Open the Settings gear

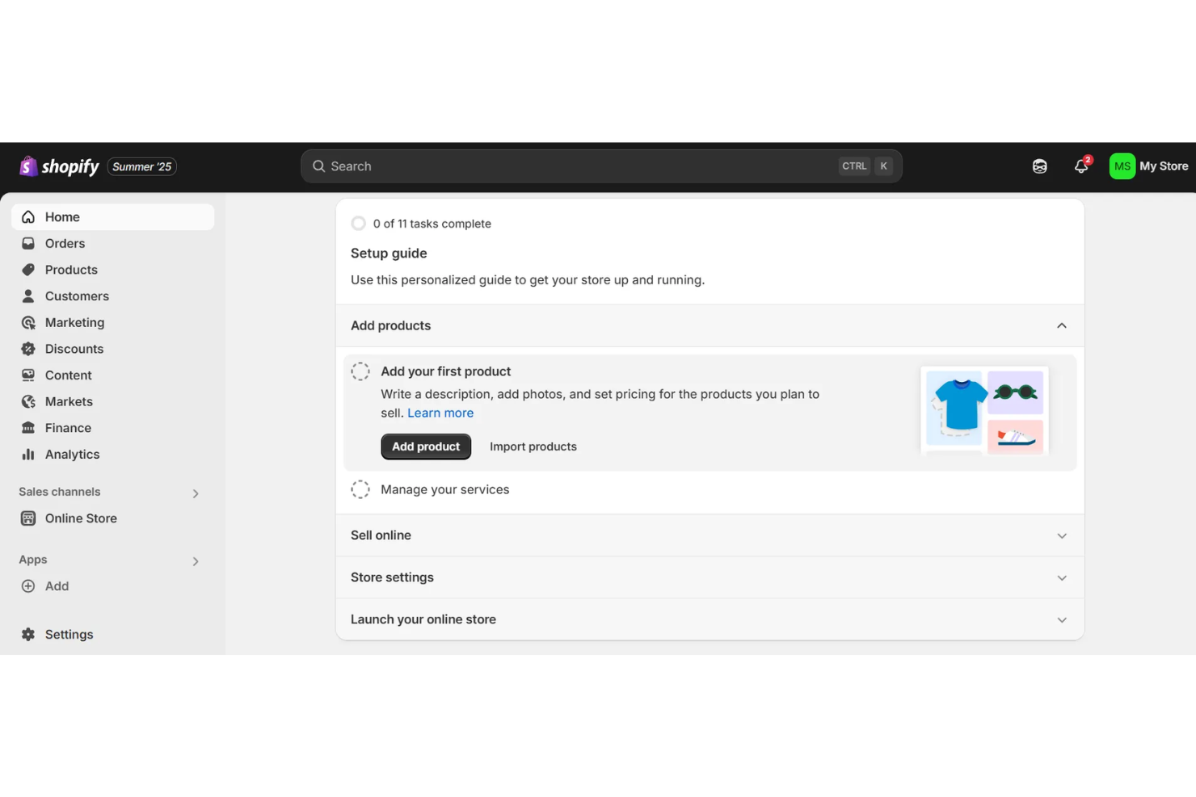[69, 634]
